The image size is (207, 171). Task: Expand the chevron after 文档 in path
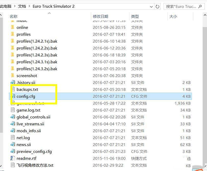pos(29,6)
